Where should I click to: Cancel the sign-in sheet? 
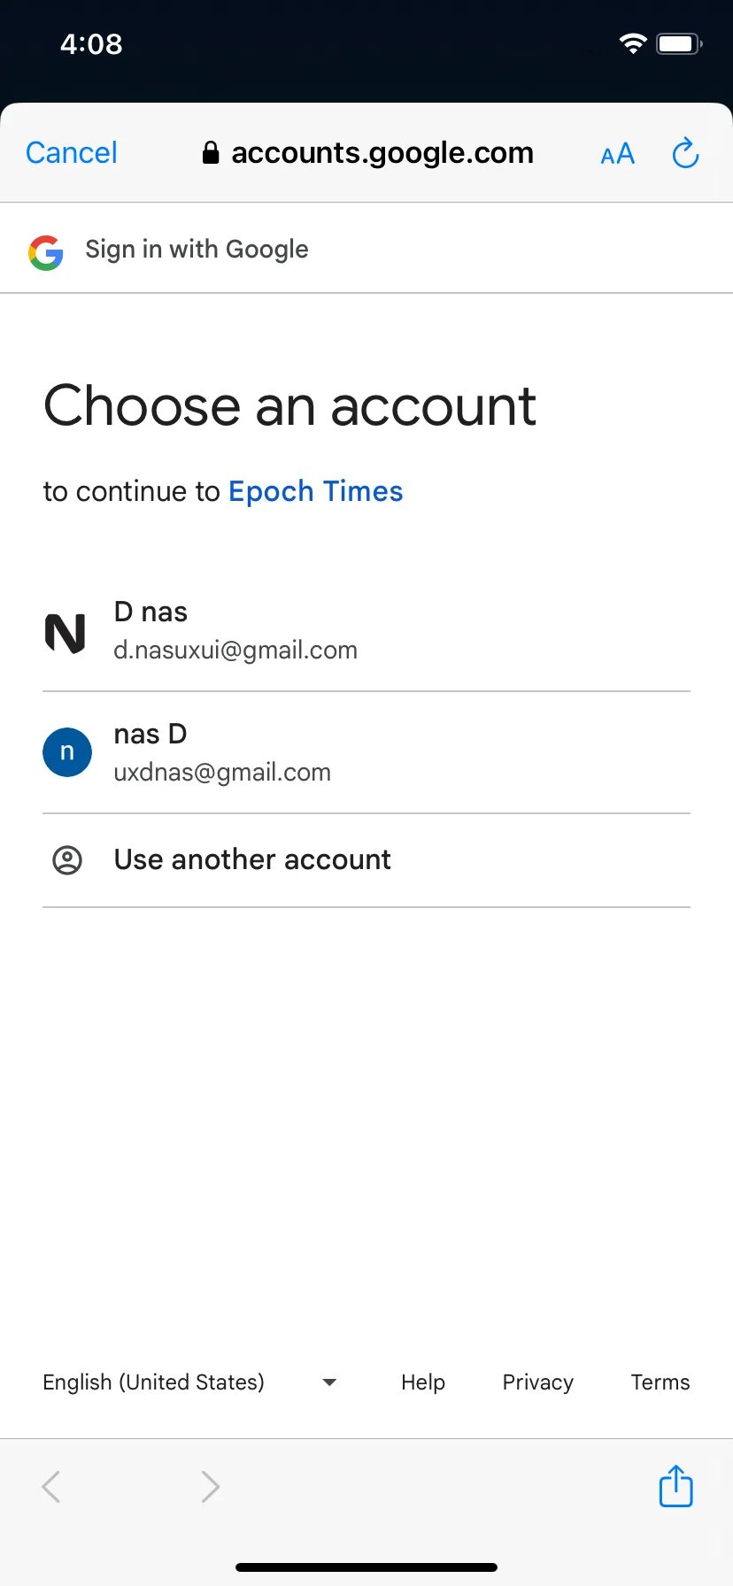[72, 153]
